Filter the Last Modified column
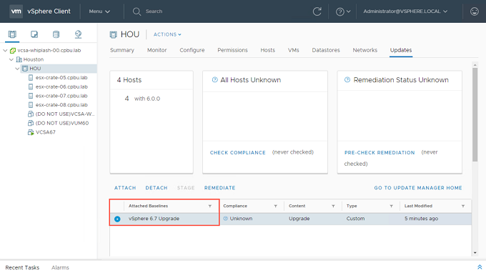The height and width of the screenshot is (273, 486). click(462, 206)
